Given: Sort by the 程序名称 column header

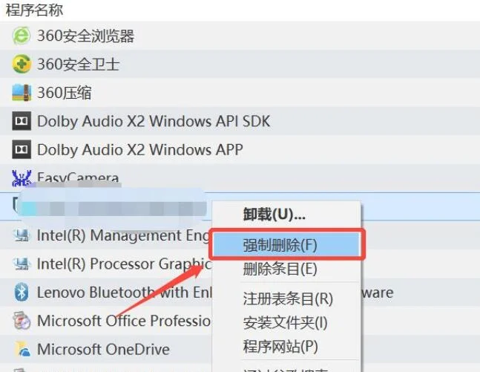Looking at the screenshot, I should (34, 10).
